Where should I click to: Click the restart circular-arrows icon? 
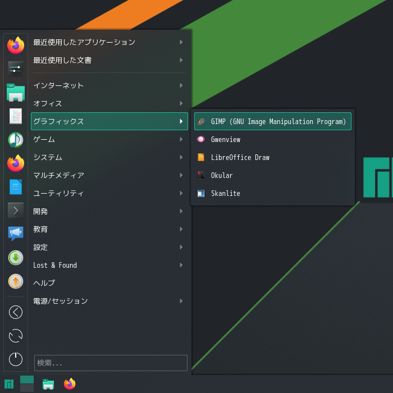tap(16, 336)
